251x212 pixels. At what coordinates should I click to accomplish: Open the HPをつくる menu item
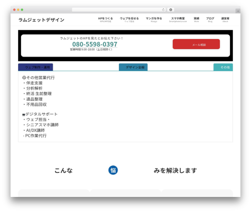[x=105, y=20]
